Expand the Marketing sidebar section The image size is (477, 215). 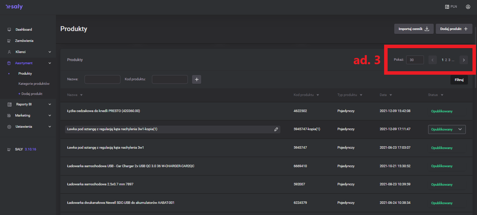(x=50, y=116)
